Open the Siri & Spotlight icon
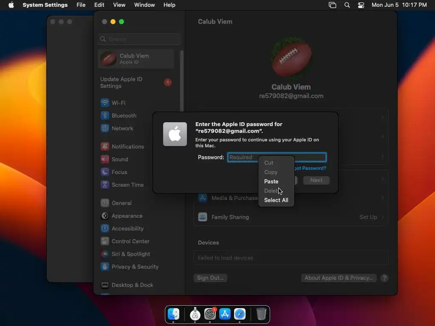Viewport: 435px width, 326px height. pos(105,254)
